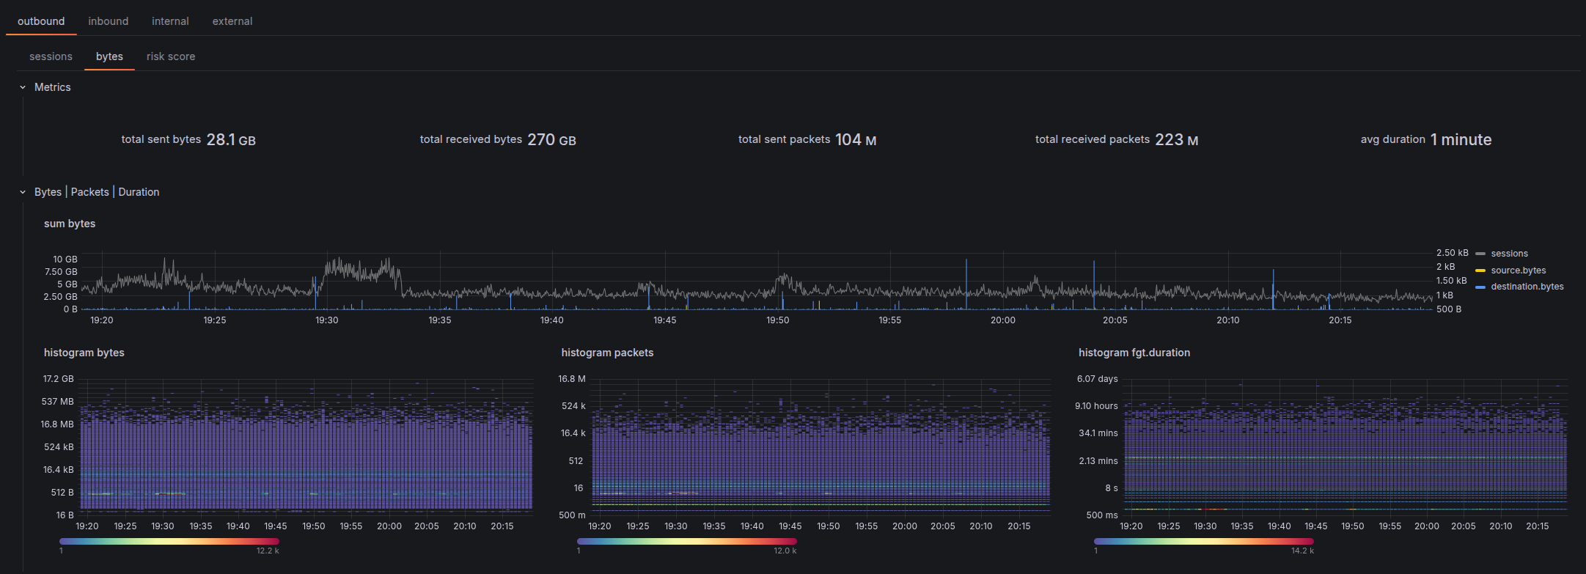Open the sum bytes panel title
The height and width of the screenshot is (574, 1586).
70,224
